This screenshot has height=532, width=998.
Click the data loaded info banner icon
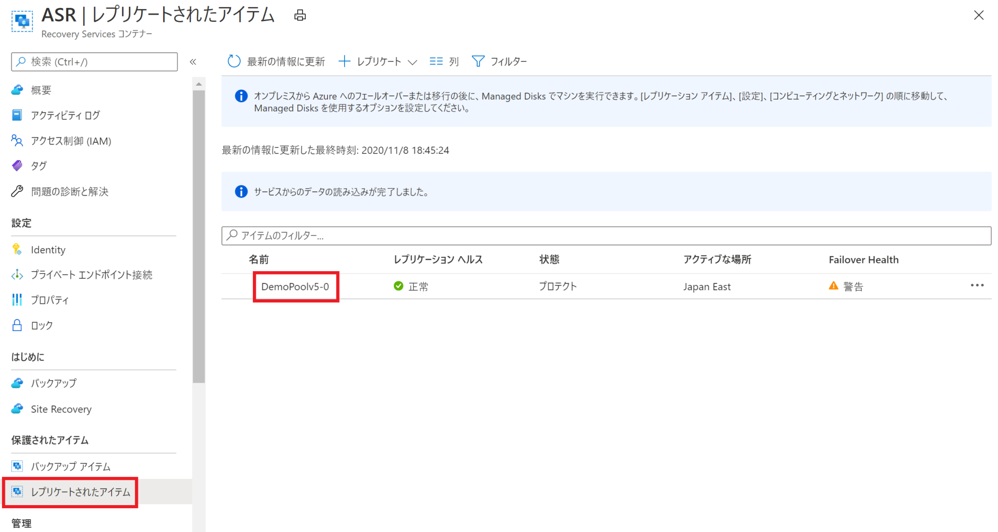[241, 191]
